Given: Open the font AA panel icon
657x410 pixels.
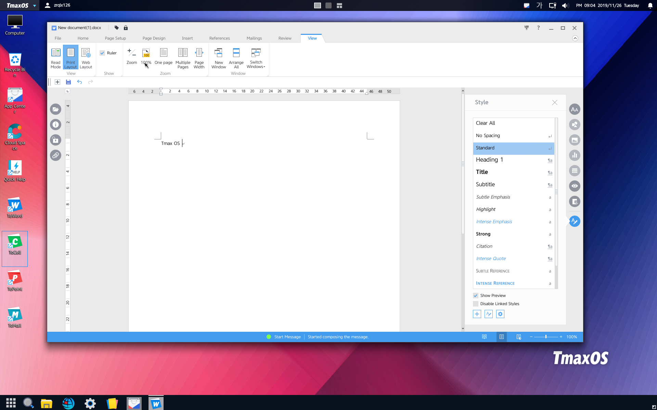Looking at the screenshot, I should pos(575,109).
